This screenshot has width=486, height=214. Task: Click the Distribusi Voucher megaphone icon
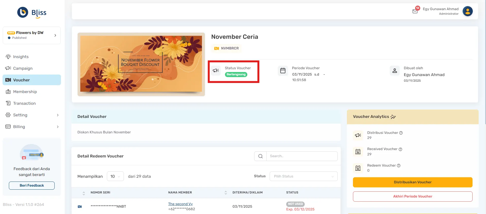pos(358,135)
